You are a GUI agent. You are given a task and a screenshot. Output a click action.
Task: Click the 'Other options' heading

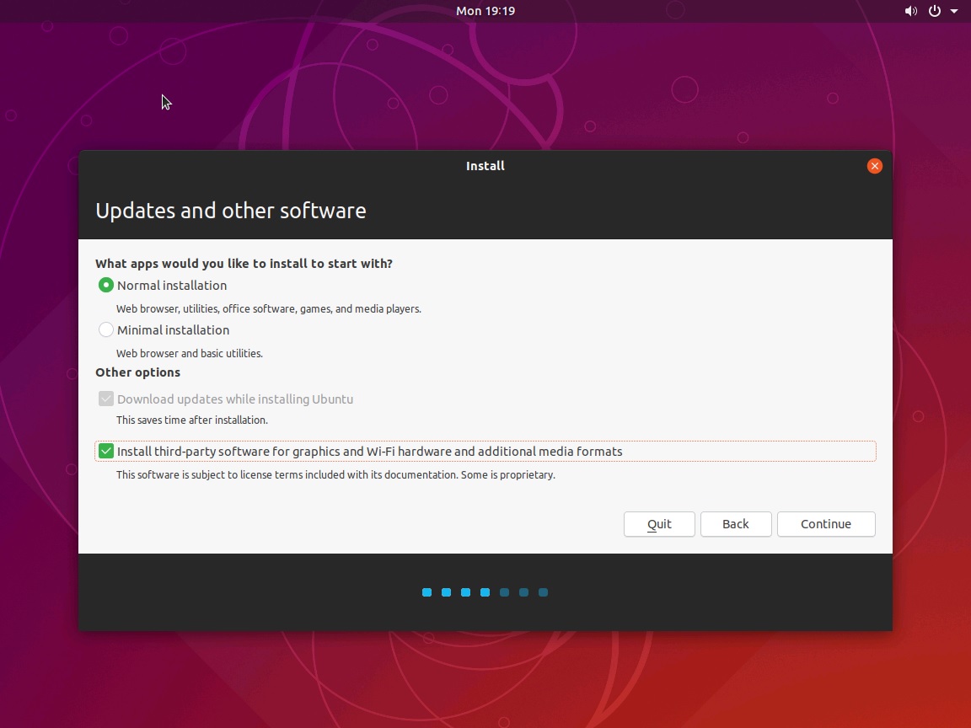137,372
